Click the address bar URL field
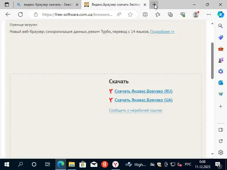Screen dimensions: 227x170 point(77,14)
